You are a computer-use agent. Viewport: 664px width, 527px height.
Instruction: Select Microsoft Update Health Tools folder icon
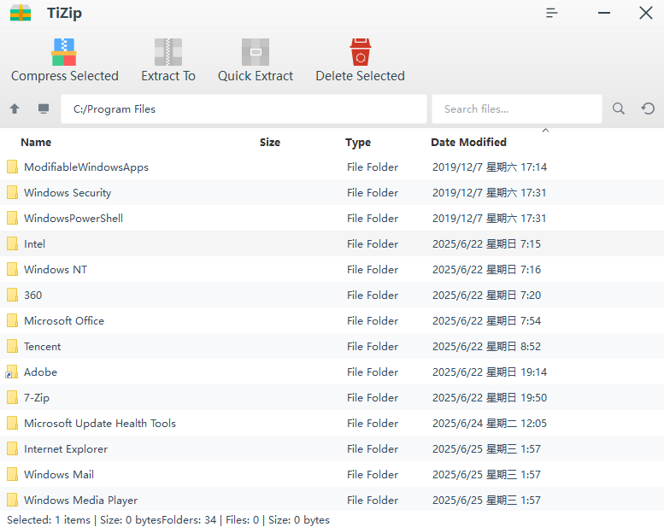[x=12, y=423]
